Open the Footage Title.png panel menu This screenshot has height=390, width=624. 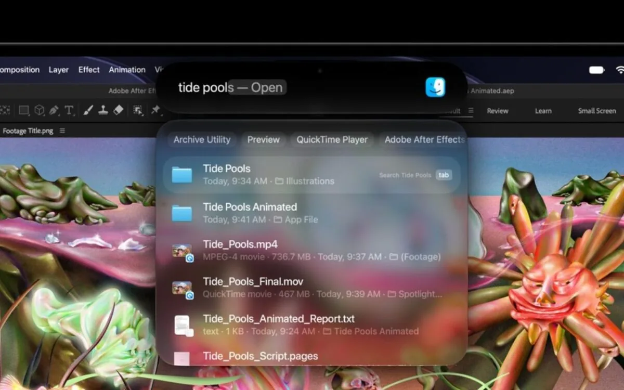tap(62, 131)
